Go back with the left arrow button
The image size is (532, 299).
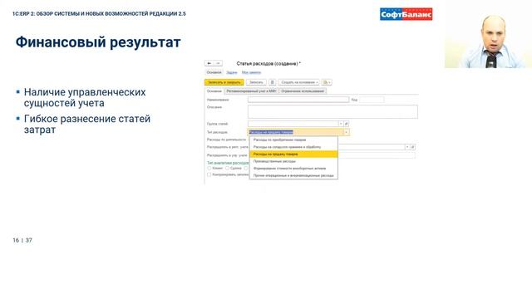coord(209,63)
